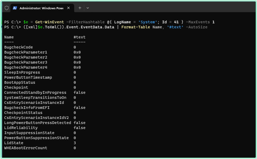This screenshot has width=257, height=159.
Task: Click the BugcheckParameter3 row name
Action: point(26,62)
